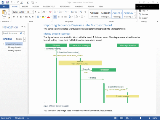Image resolution: width=160 pixels, height=120 pixels.
Task: Collapse the Importing Sequen... heading tree
Action: click(4, 44)
